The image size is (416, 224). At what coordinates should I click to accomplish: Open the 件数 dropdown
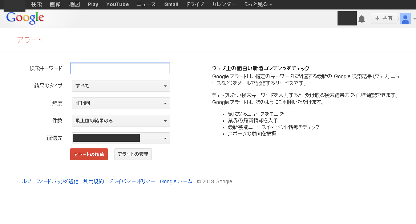click(x=121, y=121)
